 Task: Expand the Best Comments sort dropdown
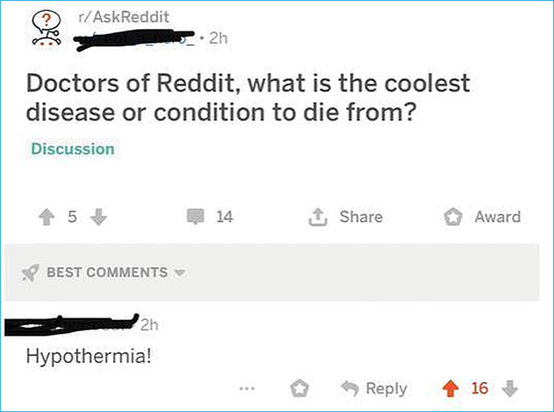coord(180,273)
